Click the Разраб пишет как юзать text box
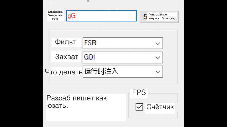 pos(85,107)
